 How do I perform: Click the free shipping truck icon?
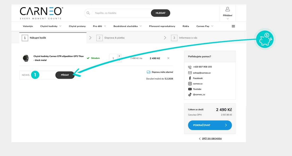(149, 72)
